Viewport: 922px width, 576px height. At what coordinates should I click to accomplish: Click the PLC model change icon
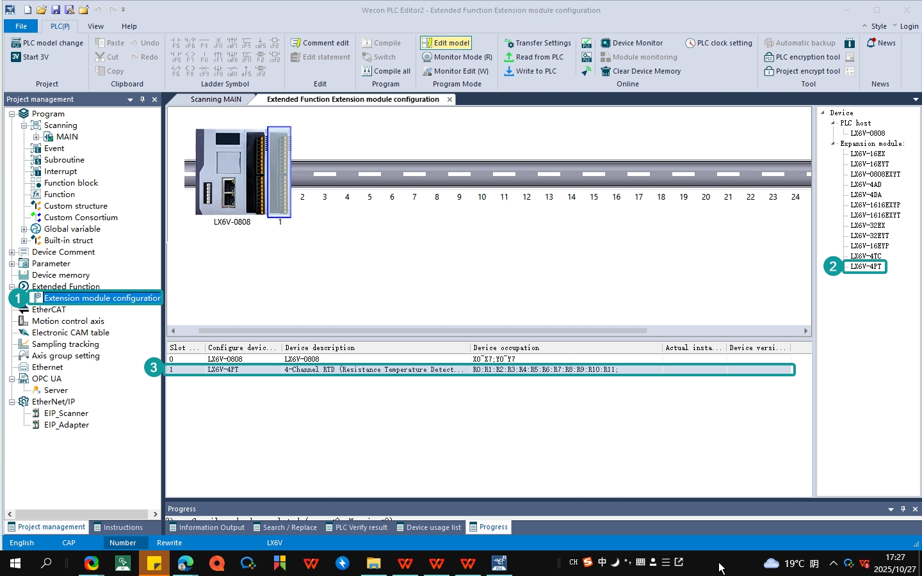coord(16,43)
